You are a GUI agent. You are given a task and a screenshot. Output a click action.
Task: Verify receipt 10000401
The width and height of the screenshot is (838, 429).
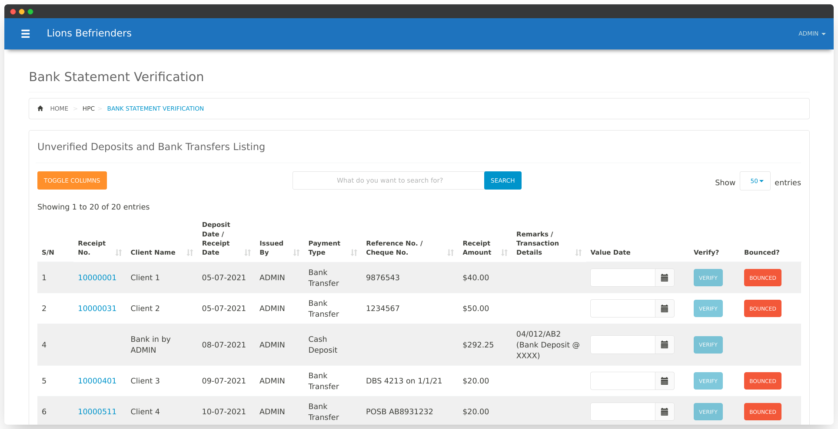tap(708, 381)
